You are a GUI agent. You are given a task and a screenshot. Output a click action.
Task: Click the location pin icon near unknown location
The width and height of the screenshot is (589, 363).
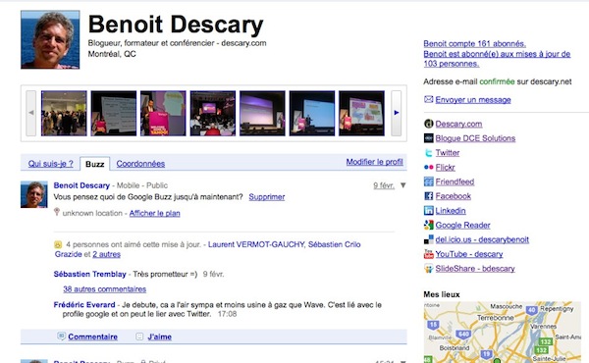point(57,212)
